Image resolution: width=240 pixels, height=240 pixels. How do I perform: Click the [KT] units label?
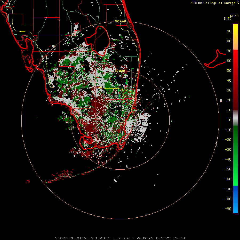[227, 18]
